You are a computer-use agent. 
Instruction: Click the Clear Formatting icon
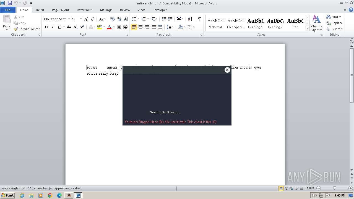click(x=113, y=19)
